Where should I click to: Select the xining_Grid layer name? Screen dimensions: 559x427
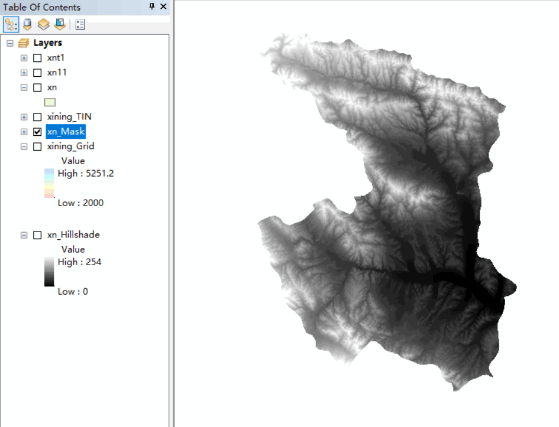click(70, 146)
